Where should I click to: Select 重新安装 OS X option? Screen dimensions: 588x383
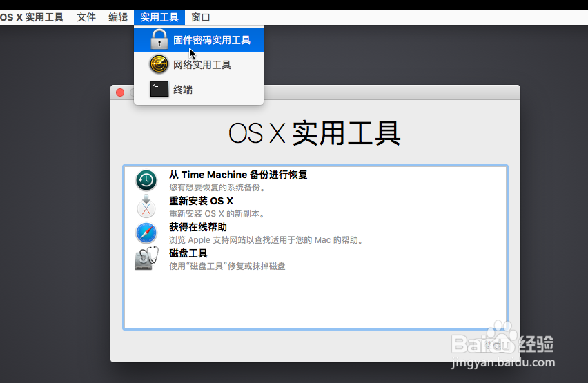click(201, 201)
